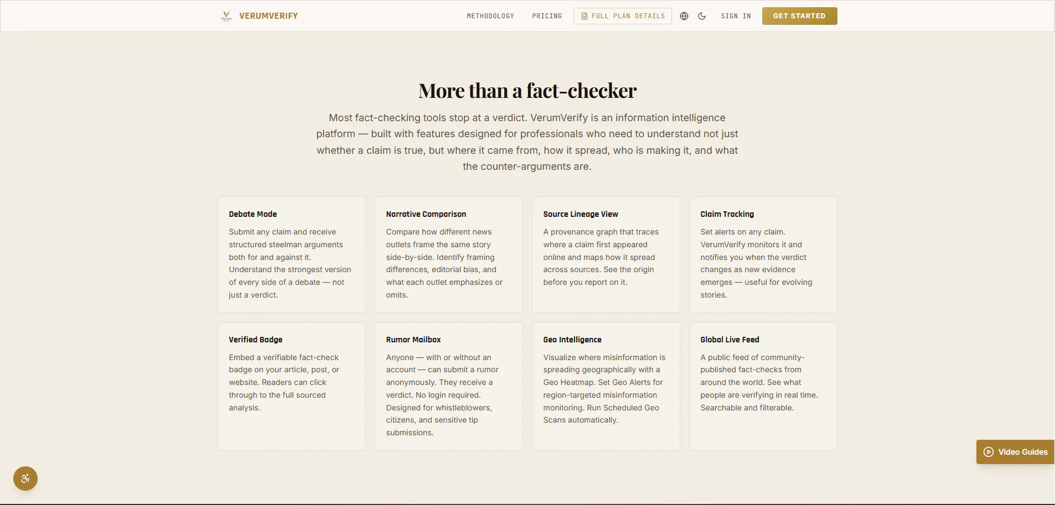This screenshot has height=505, width=1055.
Task: Toggle dark mode moon icon
Action: tap(702, 16)
